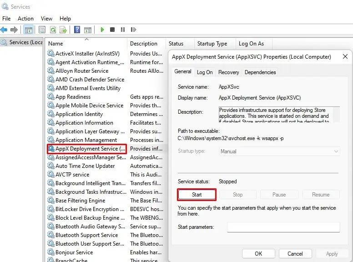The width and height of the screenshot is (353, 262).
Task: Open the View menu
Action: click(x=46, y=19)
